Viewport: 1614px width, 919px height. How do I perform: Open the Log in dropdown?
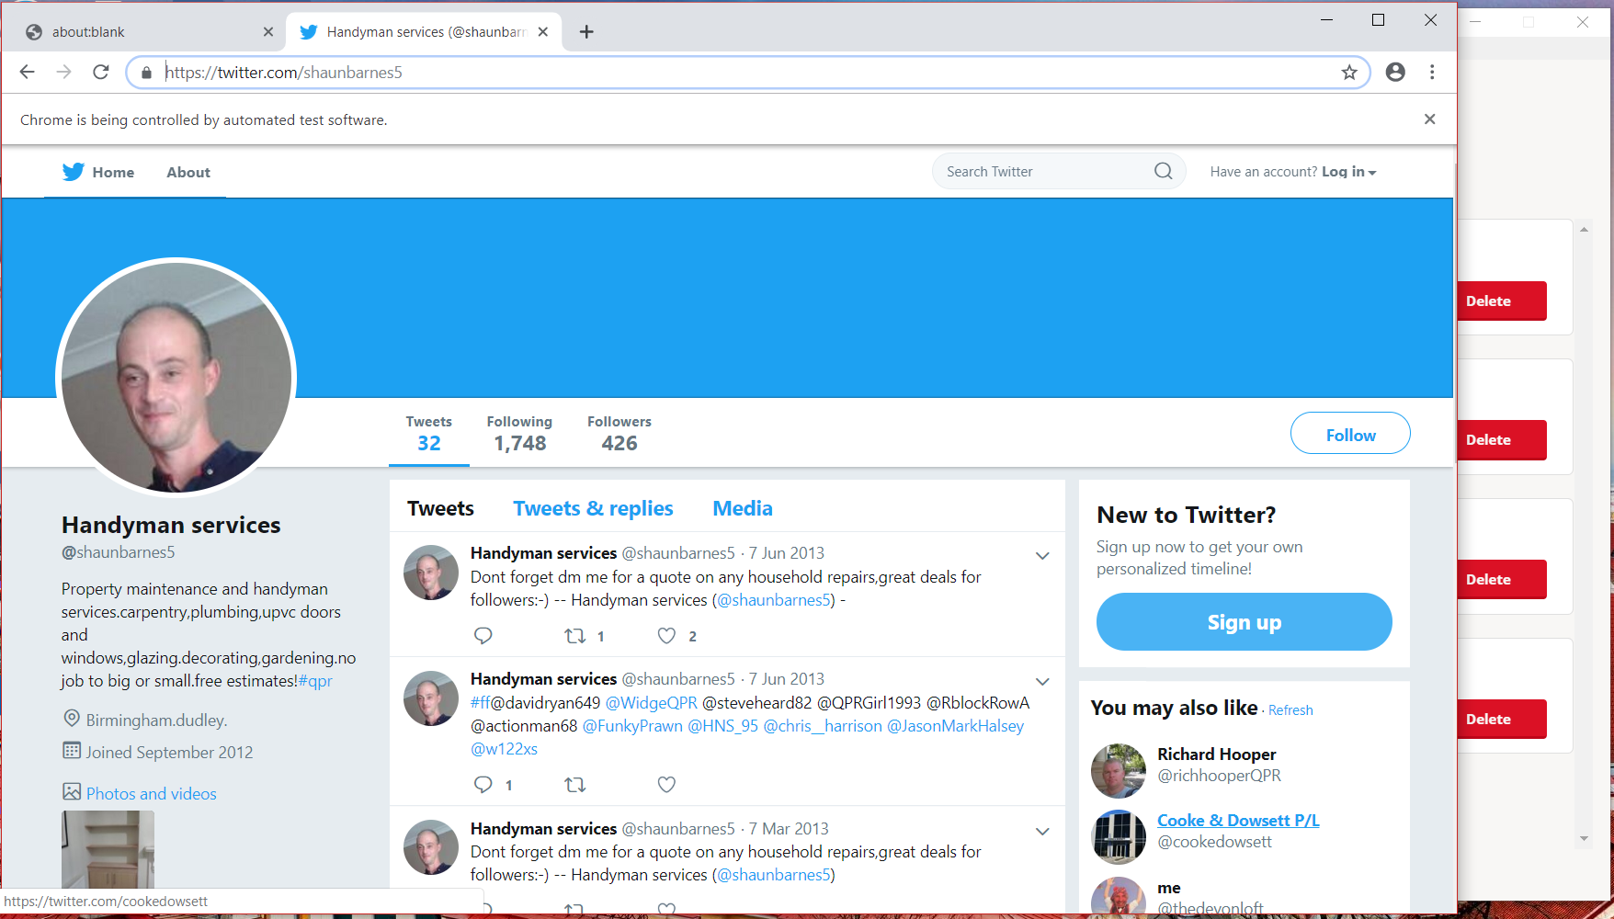point(1348,172)
